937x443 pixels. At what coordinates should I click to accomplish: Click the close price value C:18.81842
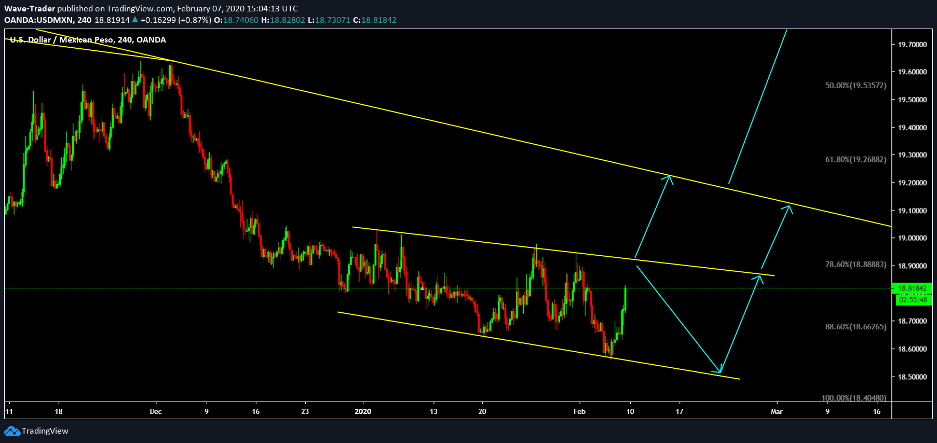point(375,20)
